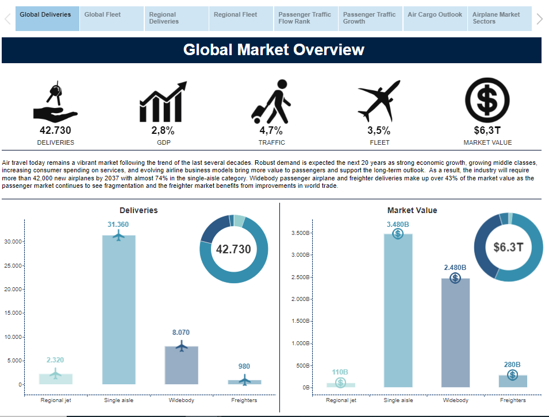Click the 42.730 center of deliveries donut
This screenshot has height=417, width=549.
[233, 249]
